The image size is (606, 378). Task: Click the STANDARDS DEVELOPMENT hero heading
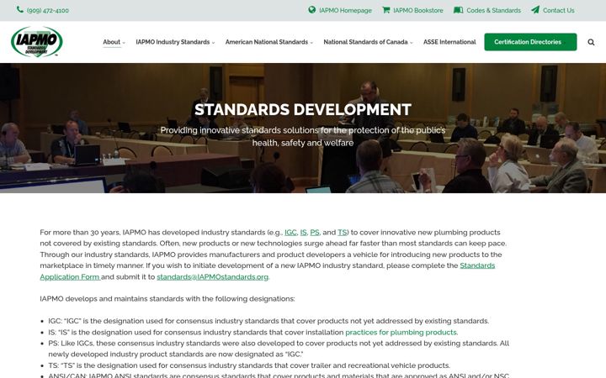[303, 109]
